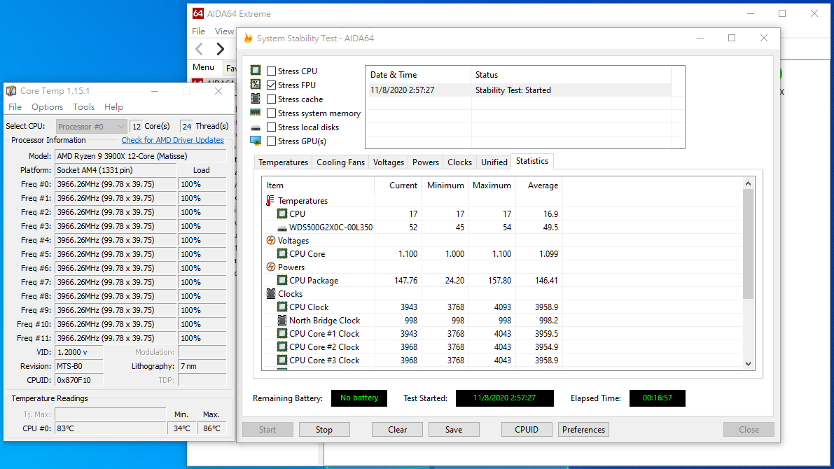Click the Maximum column header
This screenshot has height=469, width=834.
(492, 185)
